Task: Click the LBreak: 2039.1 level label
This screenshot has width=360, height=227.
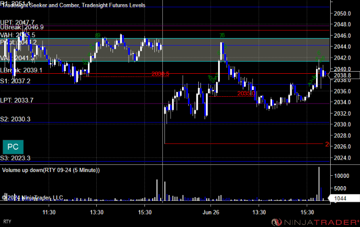Action: pyautogui.click(x=21, y=70)
